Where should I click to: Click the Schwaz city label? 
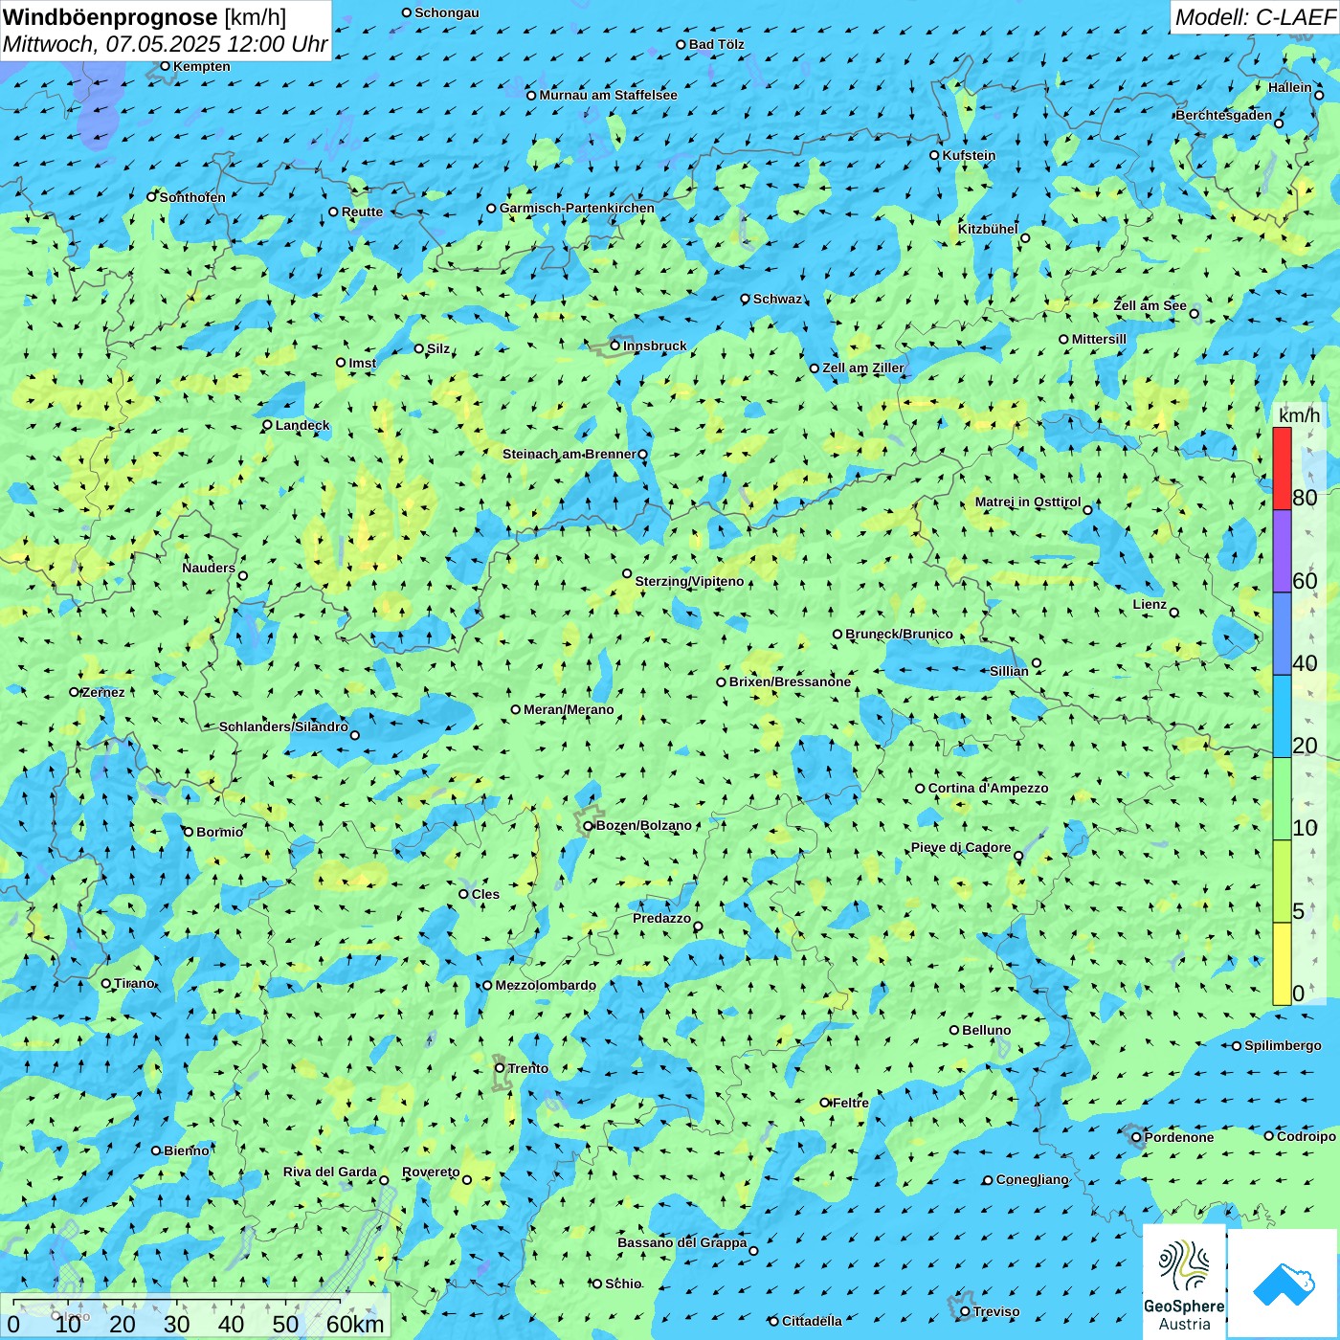click(x=777, y=299)
